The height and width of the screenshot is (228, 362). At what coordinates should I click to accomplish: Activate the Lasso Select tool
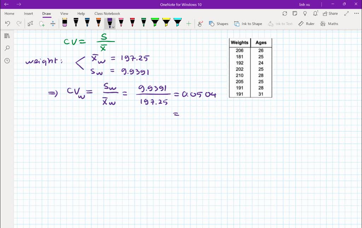pyautogui.click(x=42, y=24)
